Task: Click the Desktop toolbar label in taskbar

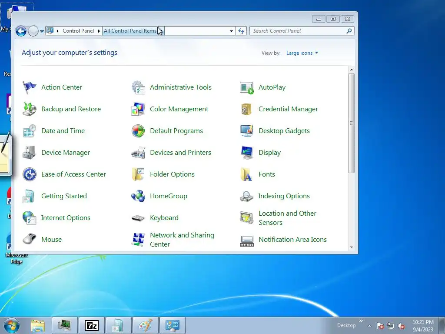Action: pyautogui.click(x=346, y=325)
